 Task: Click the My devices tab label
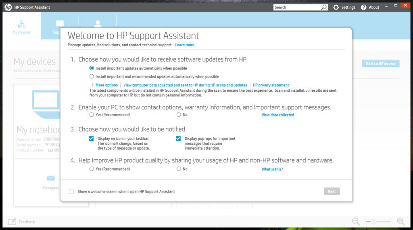click(22, 32)
